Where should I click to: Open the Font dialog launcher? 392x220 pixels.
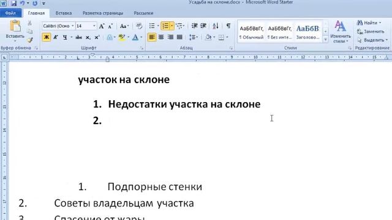[x=141, y=48]
